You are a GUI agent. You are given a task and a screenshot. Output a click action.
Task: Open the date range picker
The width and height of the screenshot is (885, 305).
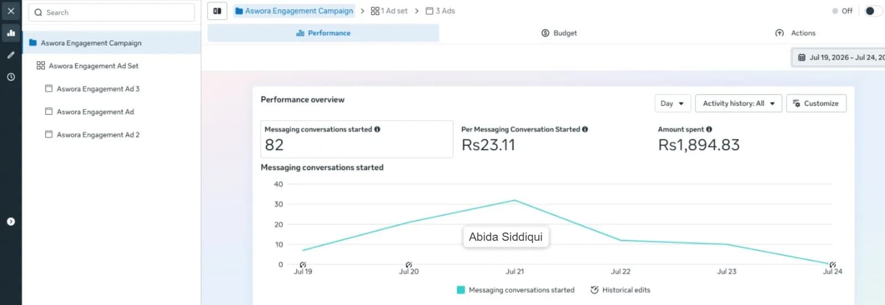(840, 58)
